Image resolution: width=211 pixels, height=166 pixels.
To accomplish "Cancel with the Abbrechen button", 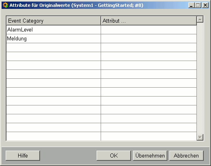I will (186, 155).
